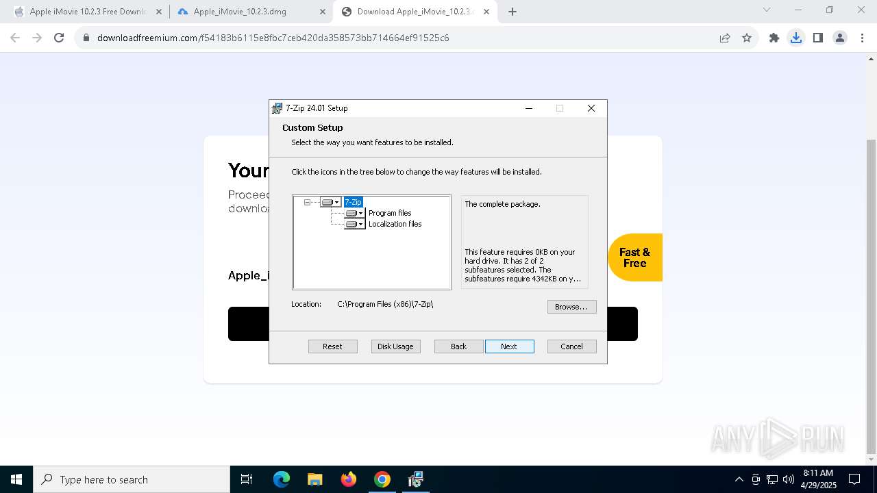This screenshot has height=493, width=877.
Task: Go back in Chrome
Action: point(15,38)
